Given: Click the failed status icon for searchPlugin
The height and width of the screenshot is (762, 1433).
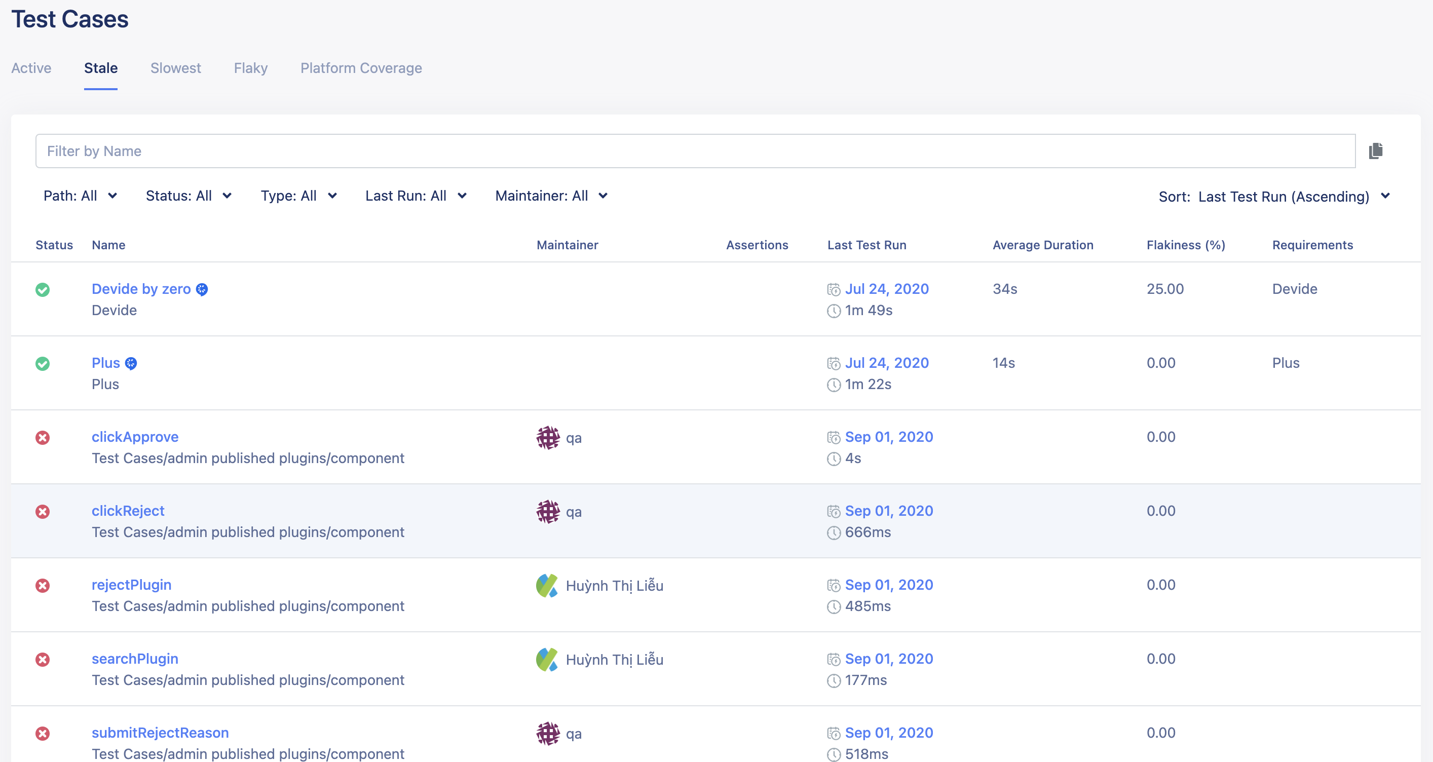Looking at the screenshot, I should [x=43, y=660].
